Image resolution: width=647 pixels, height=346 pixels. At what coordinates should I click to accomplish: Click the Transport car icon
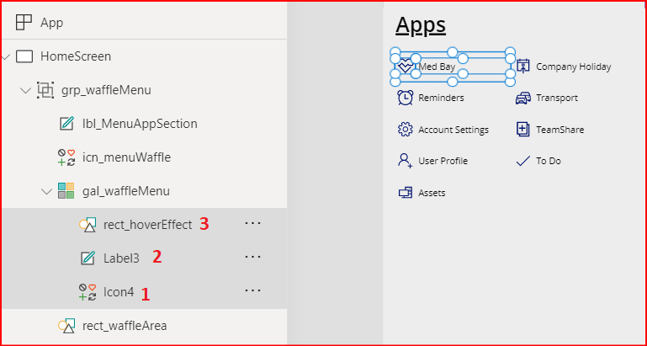pos(523,98)
